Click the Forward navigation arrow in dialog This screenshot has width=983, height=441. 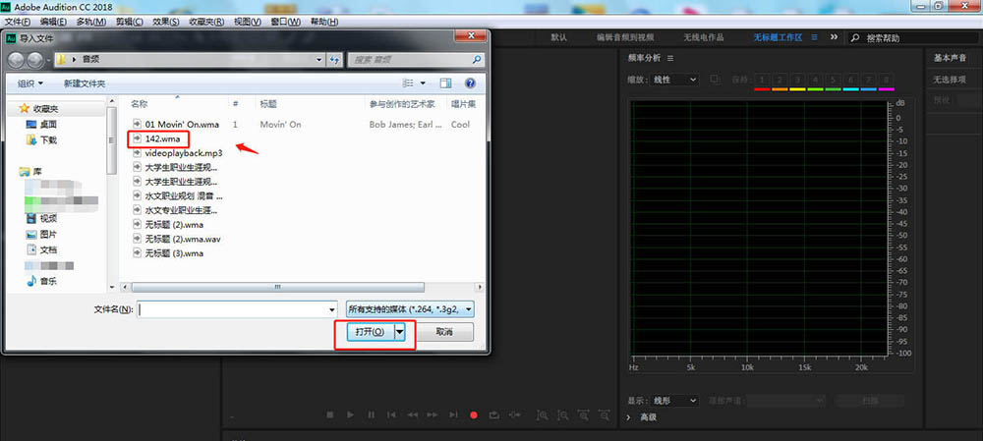point(35,60)
